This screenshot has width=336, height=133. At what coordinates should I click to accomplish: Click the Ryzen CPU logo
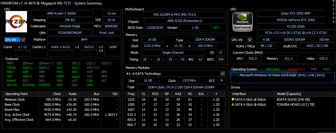16,22
